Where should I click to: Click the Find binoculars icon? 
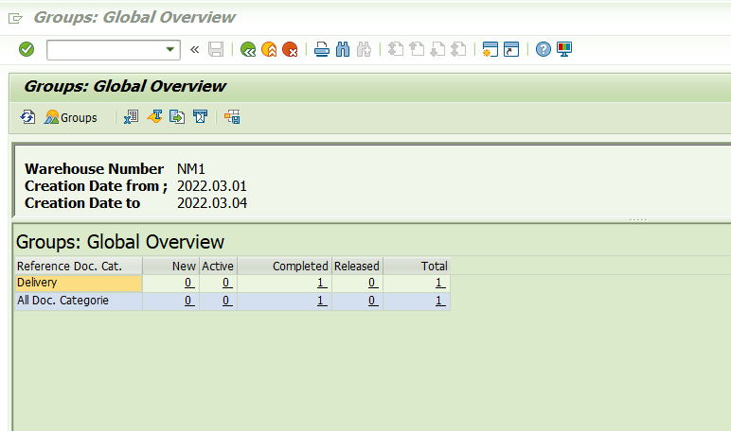[343, 49]
